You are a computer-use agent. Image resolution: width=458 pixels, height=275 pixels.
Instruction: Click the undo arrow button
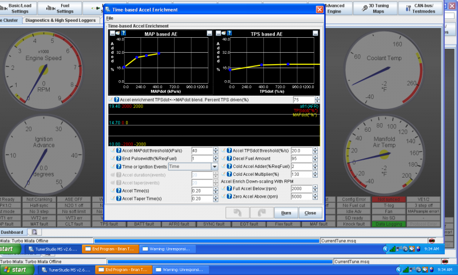(x=236, y=213)
